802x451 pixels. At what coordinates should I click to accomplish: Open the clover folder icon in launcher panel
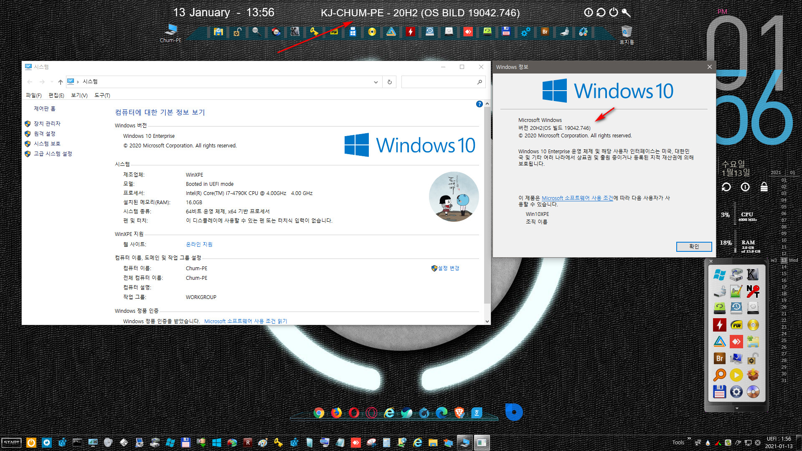pos(753,342)
